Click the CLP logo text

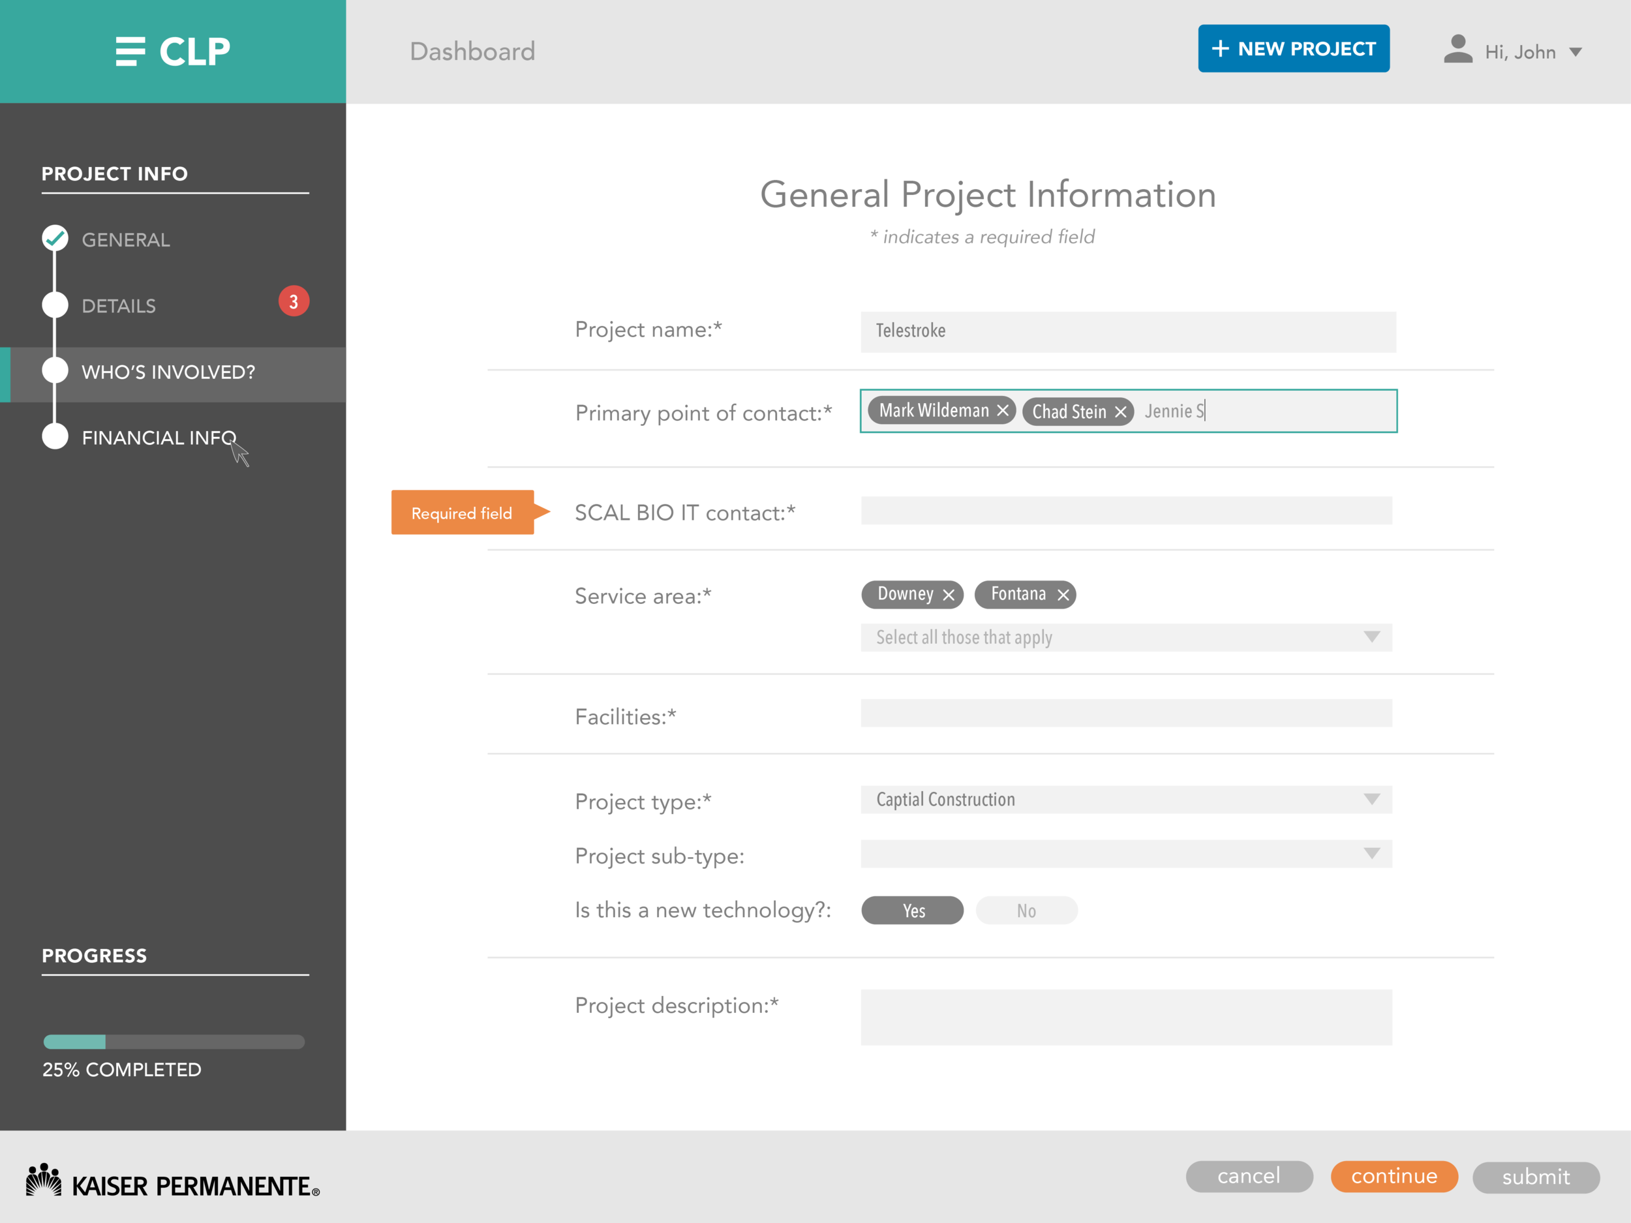194,52
